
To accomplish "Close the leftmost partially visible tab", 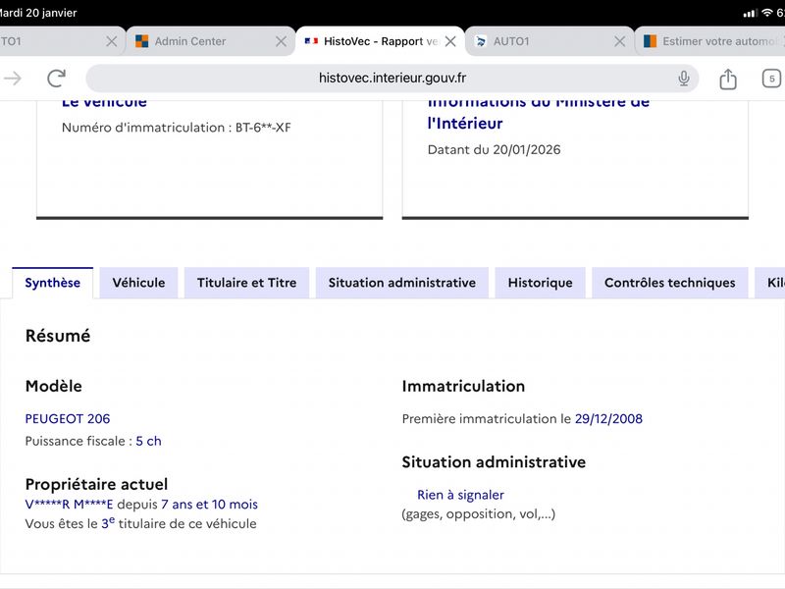I will click(x=111, y=41).
